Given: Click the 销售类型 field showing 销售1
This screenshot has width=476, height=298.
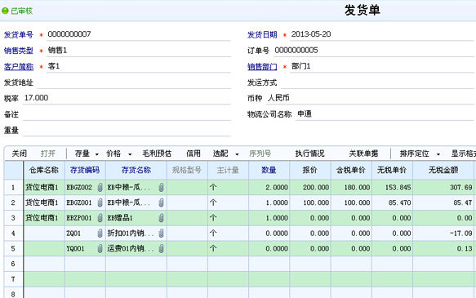Looking at the screenshot, I should tap(139, 51).
